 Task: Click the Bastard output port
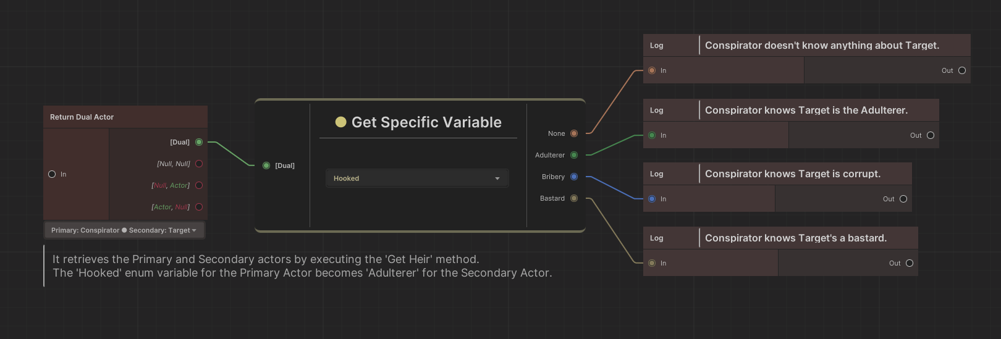(x=574, y=198)
